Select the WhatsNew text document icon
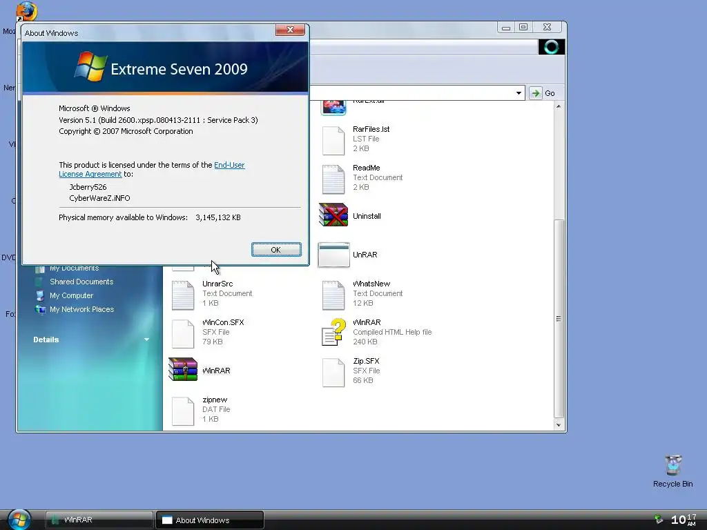The height and width of the screenshot is (530, 707). [333, 295]
